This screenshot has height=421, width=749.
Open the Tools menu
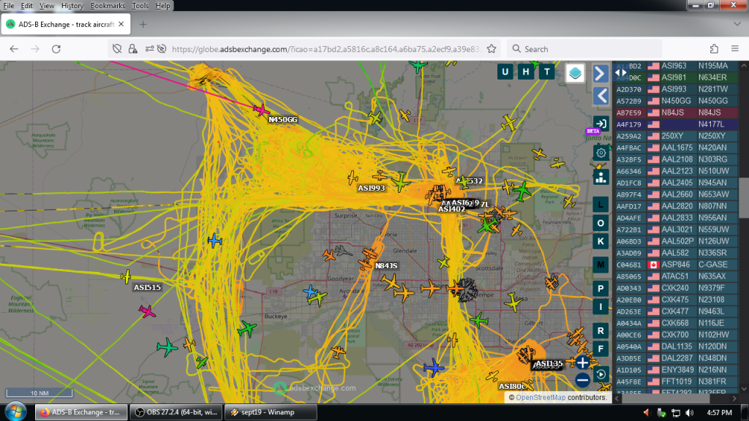(x=140, y=6)
